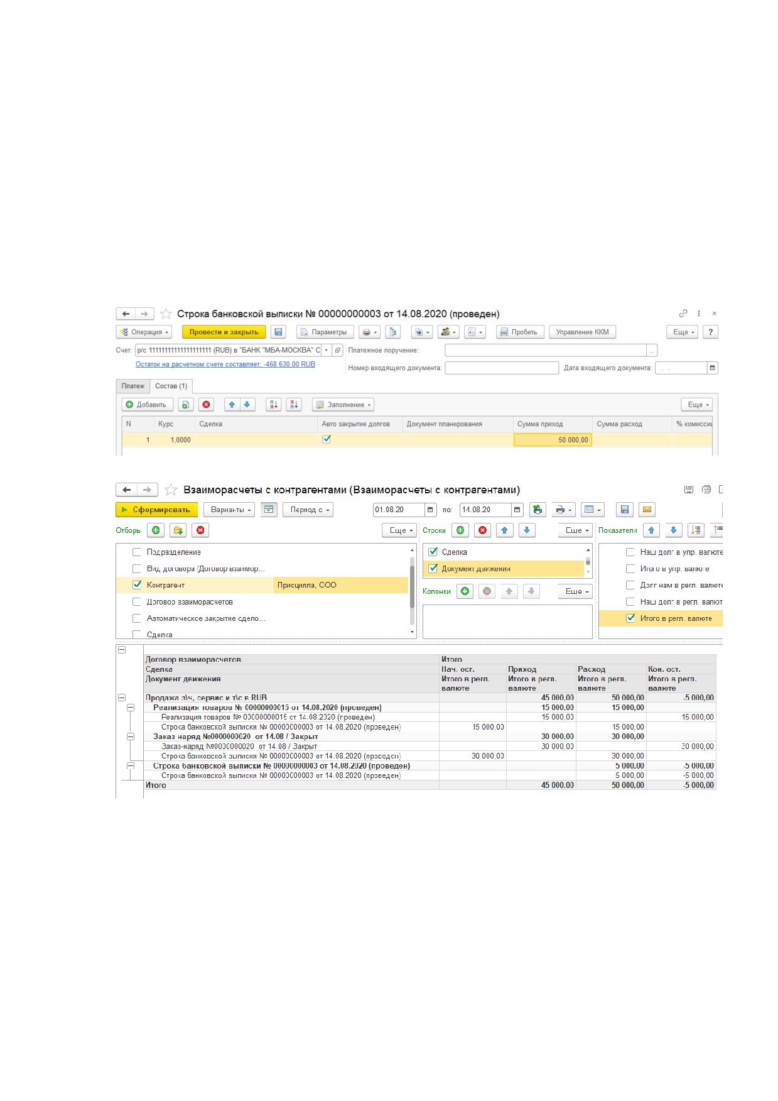
Task: Uncheck the 'Контрагент' filter checkbox
Action: pos(137,584)
